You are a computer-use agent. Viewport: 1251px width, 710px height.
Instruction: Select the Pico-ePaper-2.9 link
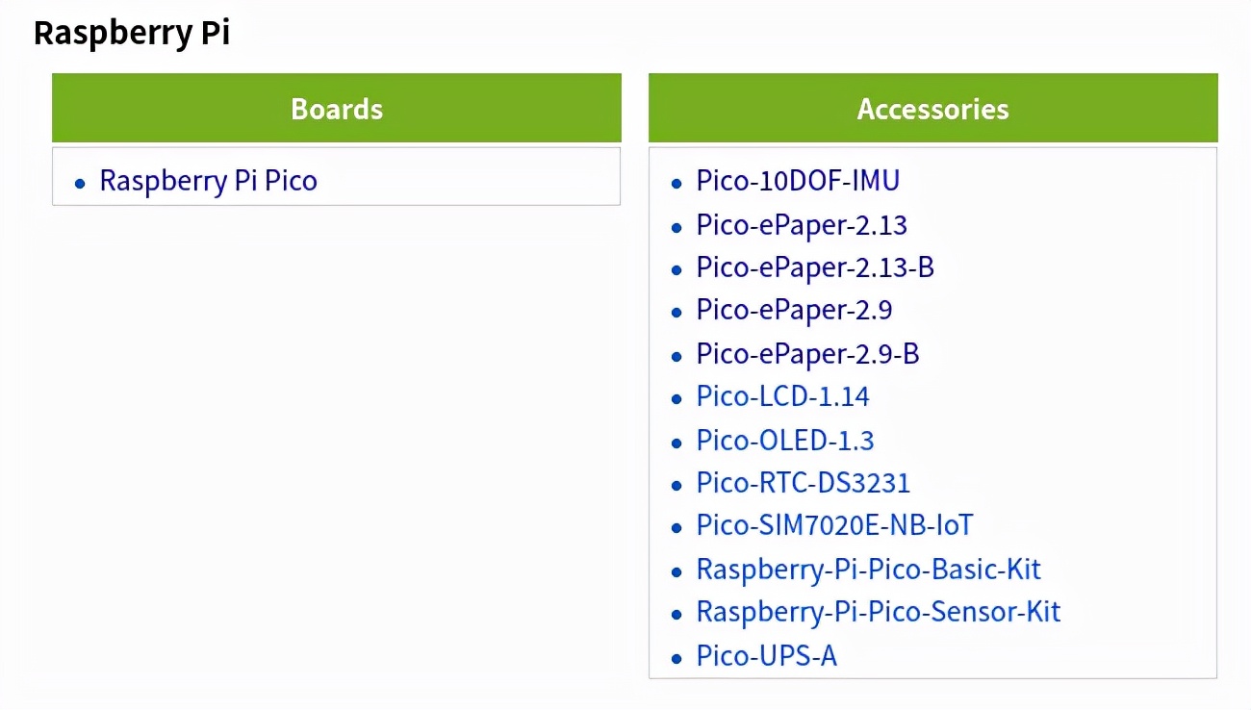(x=794, y=311)
